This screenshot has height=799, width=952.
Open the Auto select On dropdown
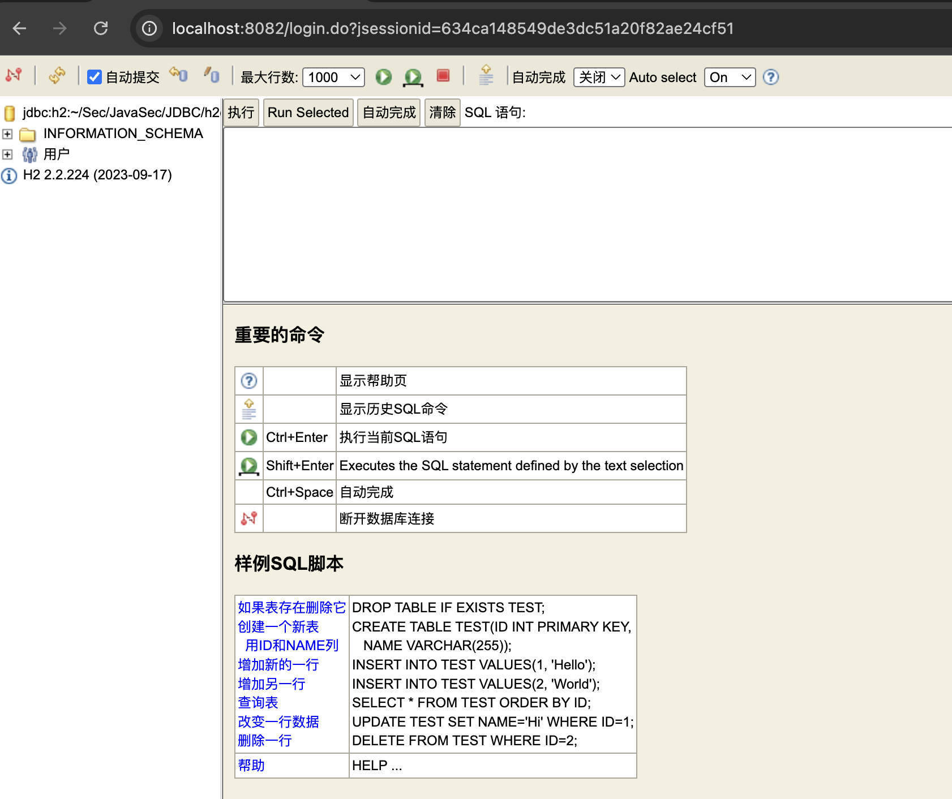coord(729,77)
